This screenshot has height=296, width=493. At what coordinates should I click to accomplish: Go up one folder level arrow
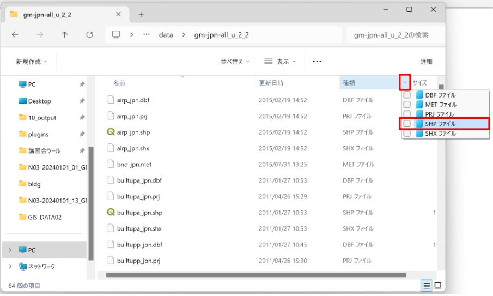click(x=64, y=34)
